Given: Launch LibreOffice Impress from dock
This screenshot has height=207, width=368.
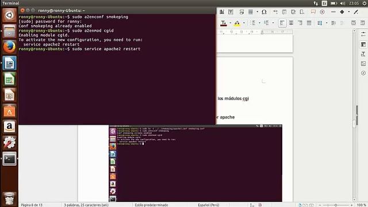Looking at the screenshot, I should (x=9, y=95).
